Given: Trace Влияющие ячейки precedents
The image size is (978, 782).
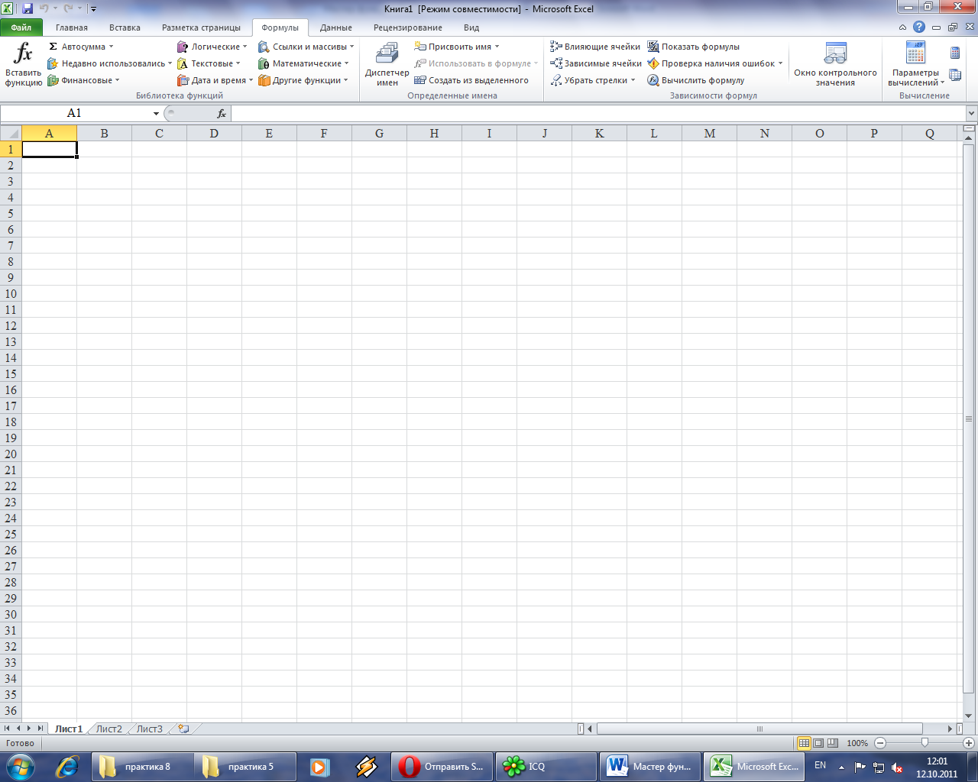Looking at the screenshot, I should tap(595, 47).
